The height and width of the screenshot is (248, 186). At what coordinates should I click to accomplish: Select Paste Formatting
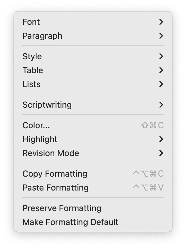click(x=56, y=188)
